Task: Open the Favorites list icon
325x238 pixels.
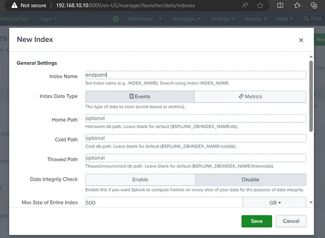Action: [x=297, y=5]
